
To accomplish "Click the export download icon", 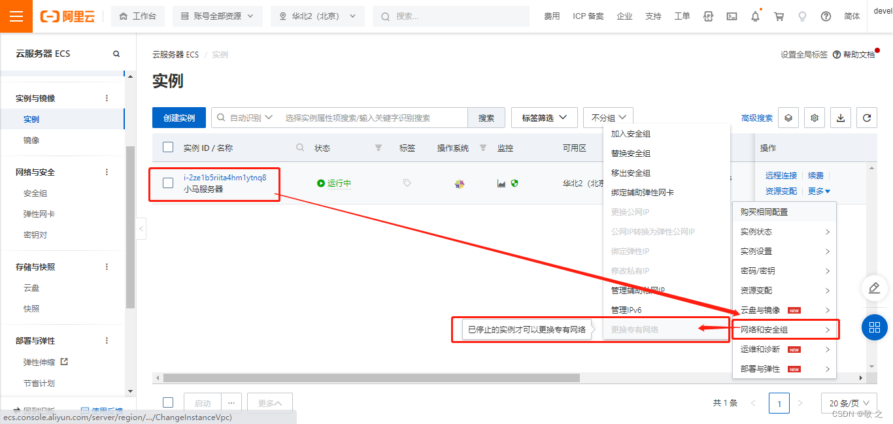I will pyautogui.click(x=841, y=118).
